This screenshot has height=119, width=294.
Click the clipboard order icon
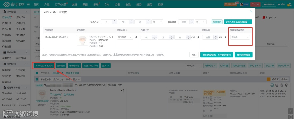tap(282, 85)
